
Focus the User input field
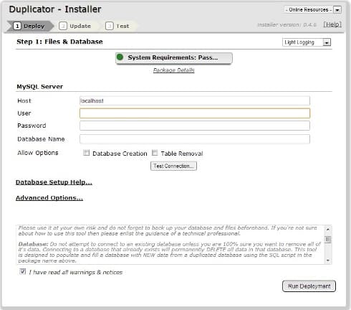coord(195,113)
